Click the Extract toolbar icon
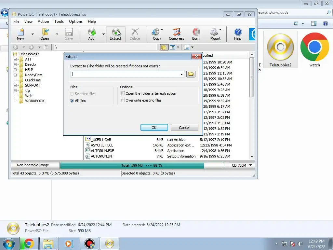 115,34
